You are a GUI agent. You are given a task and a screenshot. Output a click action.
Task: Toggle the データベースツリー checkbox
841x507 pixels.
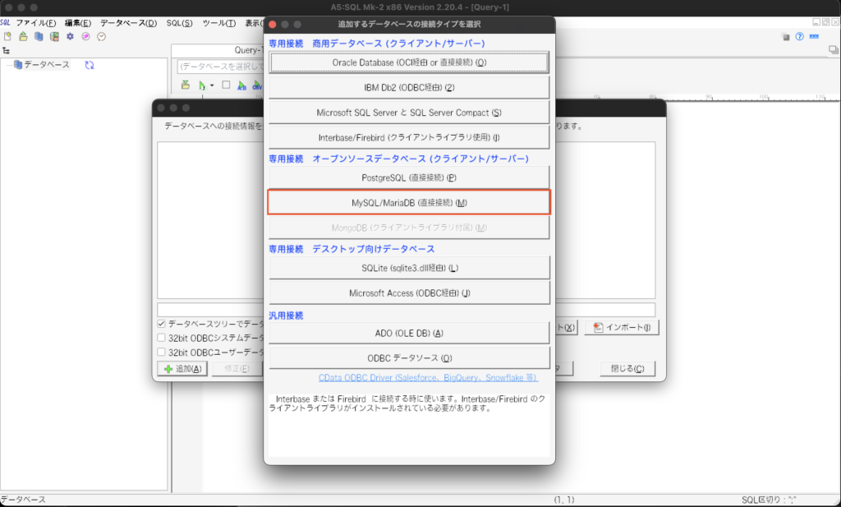162,325
